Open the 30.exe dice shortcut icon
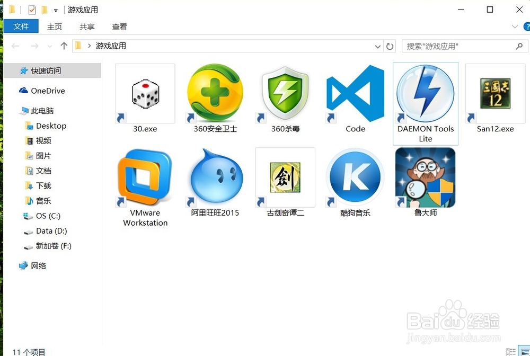This screenshot has width=530, height=356. pos(145,94)
